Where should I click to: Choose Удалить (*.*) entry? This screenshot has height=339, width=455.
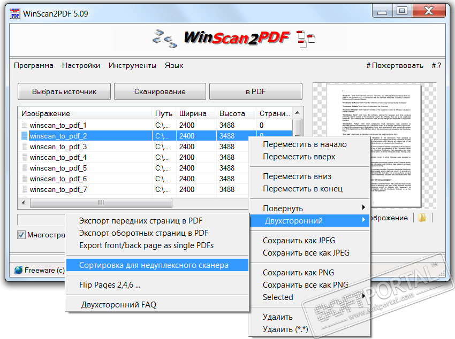(309, 329)
